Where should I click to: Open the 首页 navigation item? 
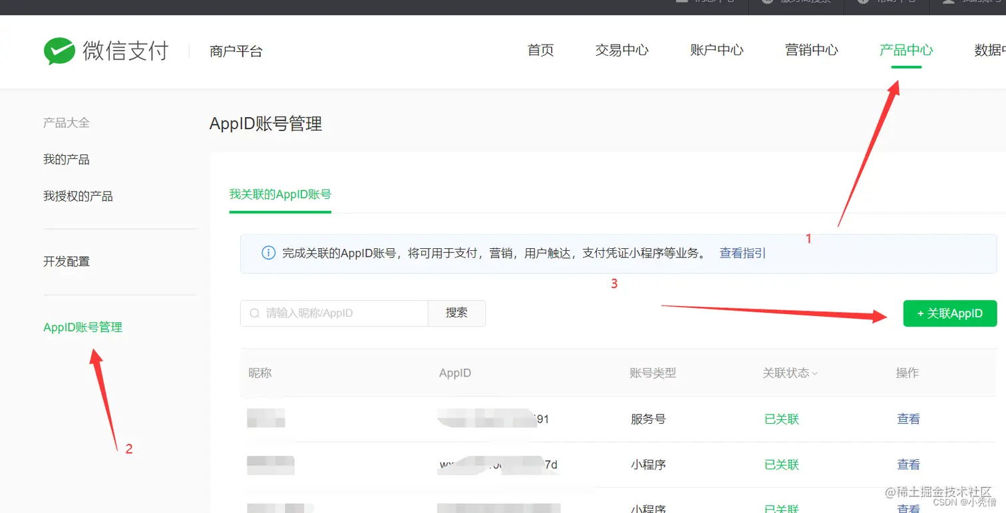[540, 50]
